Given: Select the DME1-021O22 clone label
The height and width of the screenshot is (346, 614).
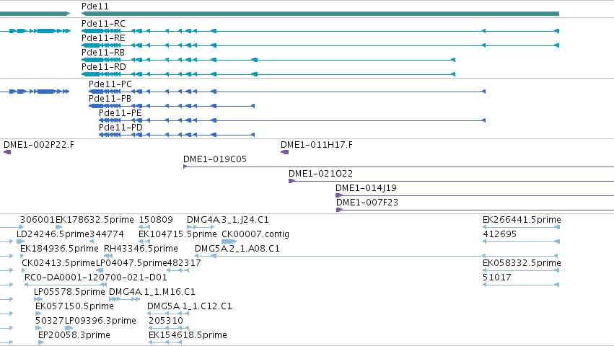Looking at the screenshot, I should [x=320, y=174].
